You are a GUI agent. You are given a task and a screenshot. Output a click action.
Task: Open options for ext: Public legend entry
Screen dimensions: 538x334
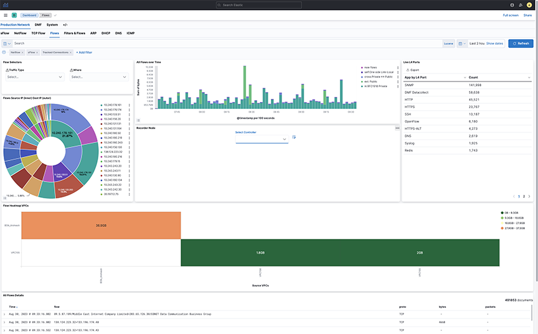coord(398,81)
